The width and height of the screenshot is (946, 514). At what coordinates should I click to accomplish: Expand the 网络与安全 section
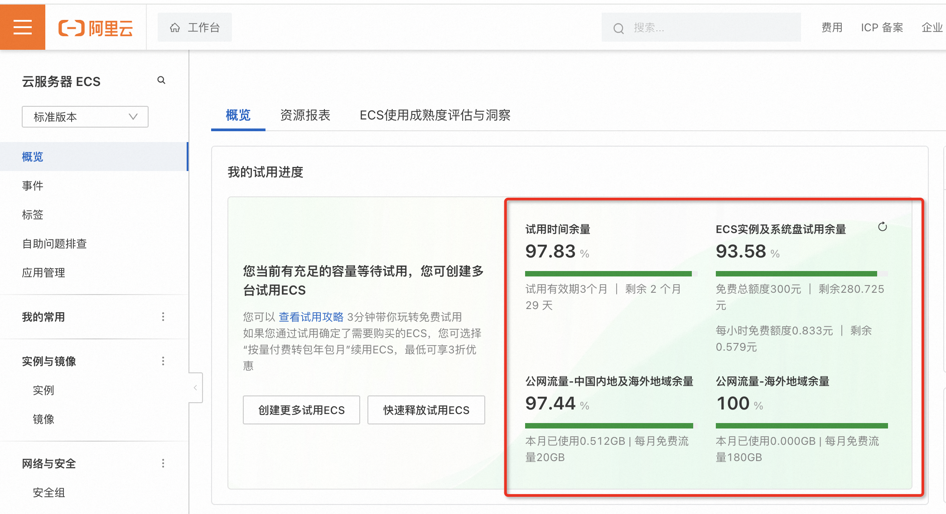[49, 463]
